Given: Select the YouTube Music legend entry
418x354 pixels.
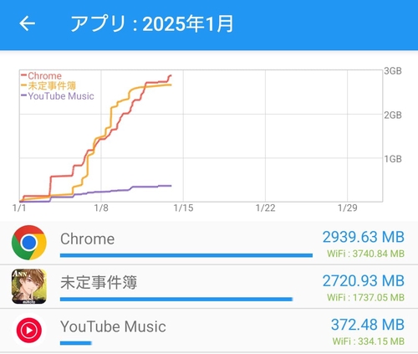Looking at the screenshot, I should tap(58, 96).
